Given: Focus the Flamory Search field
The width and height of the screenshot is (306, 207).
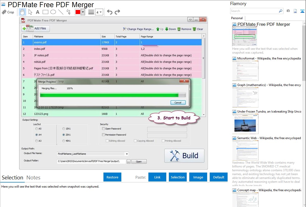Looking at the screenshot, I should pos(254,11).
